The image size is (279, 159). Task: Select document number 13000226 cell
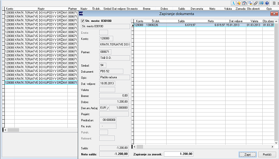pos(156,25)
